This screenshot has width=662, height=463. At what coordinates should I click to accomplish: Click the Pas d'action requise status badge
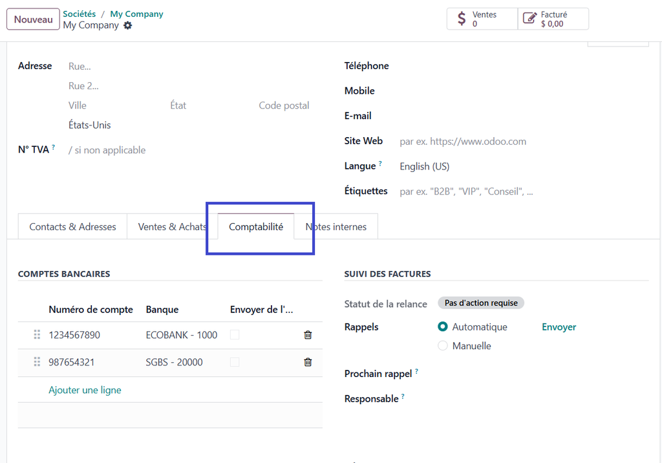pos(481,303)
